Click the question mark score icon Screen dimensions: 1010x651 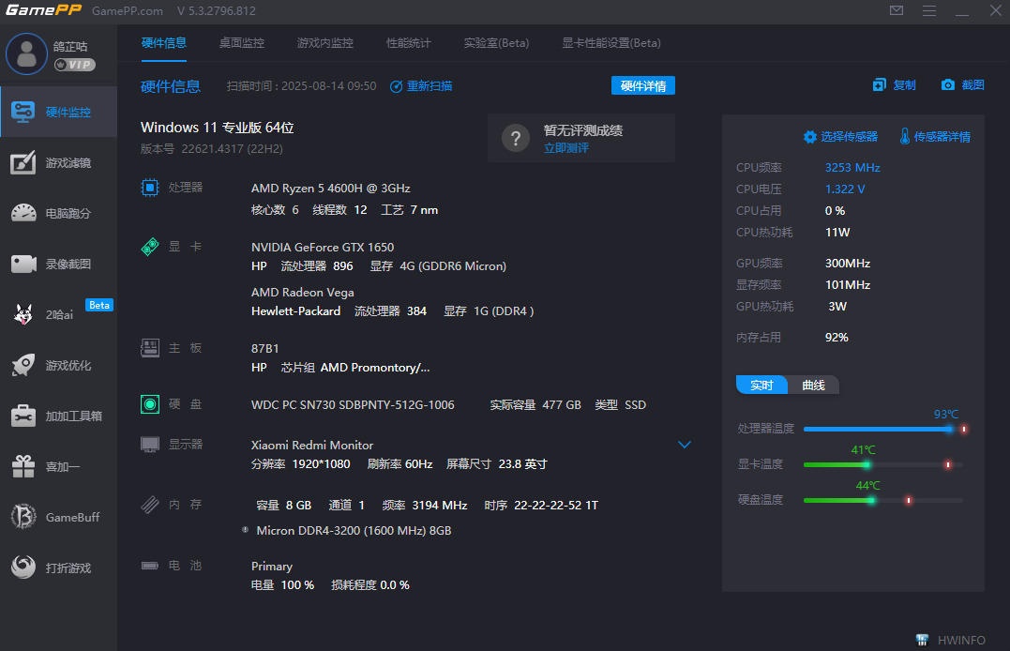[x=515, y=138]
